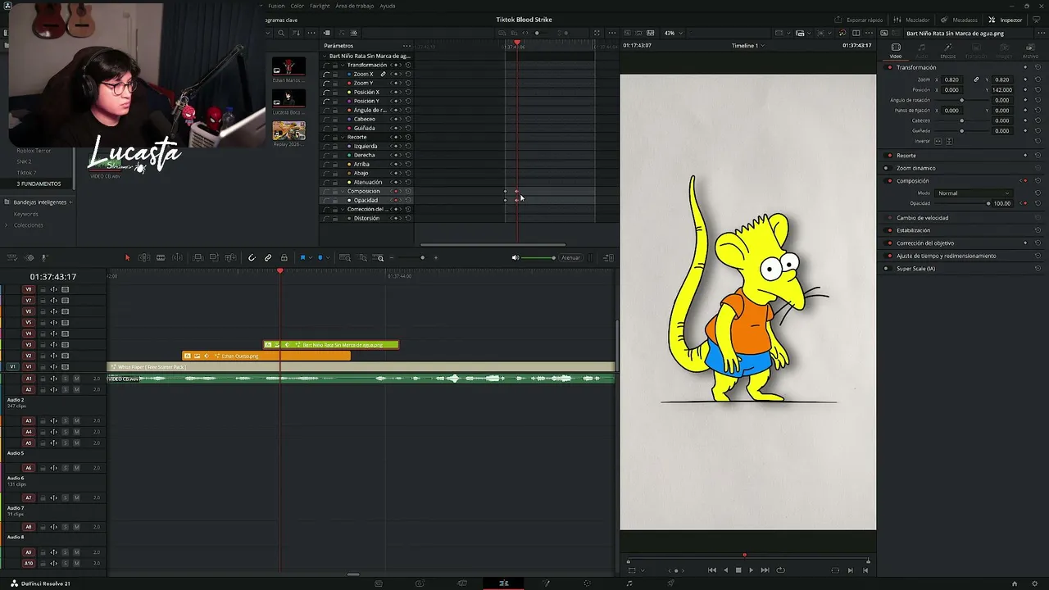The width and height of the screenshot is (1049, 590).
Task: Open the Modo Normal blend mode dropdown
Action: [974, 193]
